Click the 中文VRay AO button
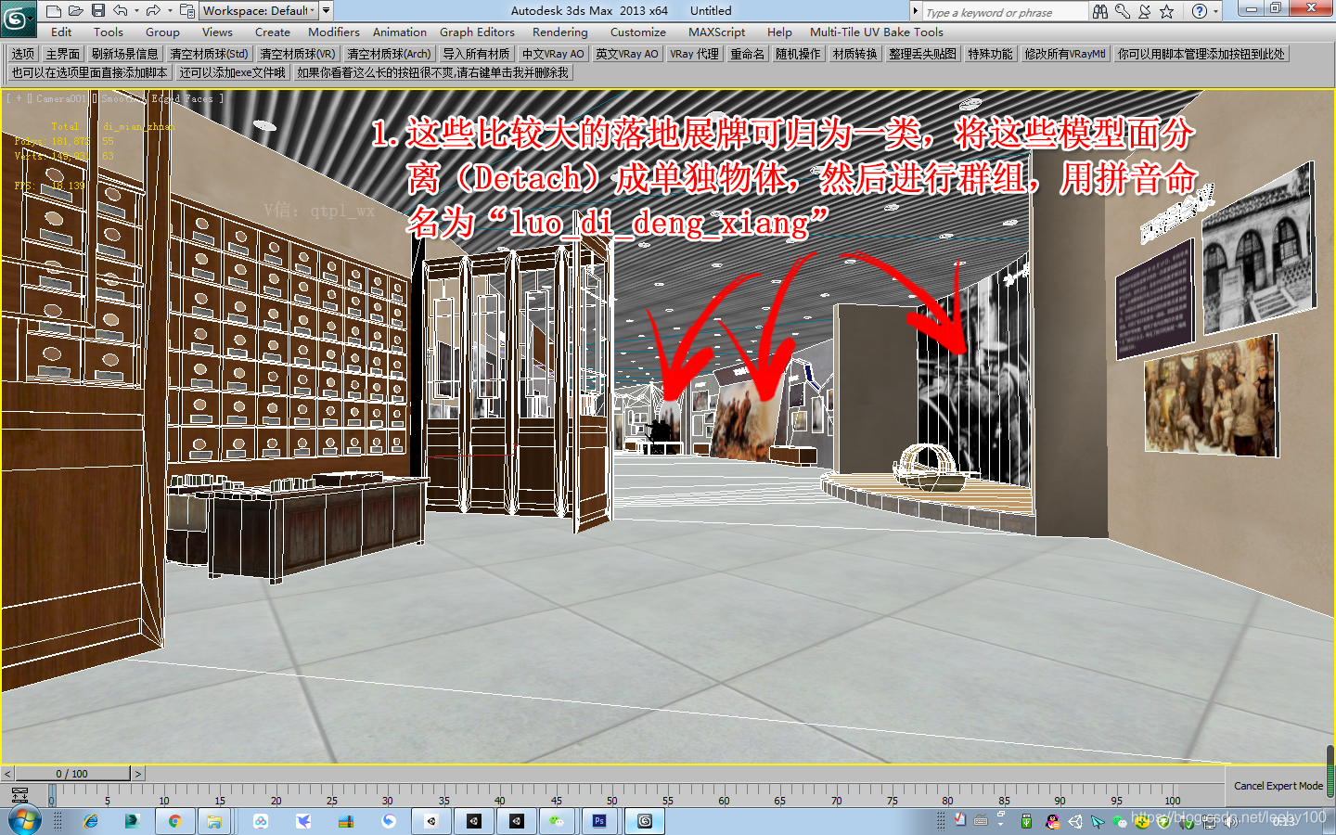 click(x=553, y=54)
